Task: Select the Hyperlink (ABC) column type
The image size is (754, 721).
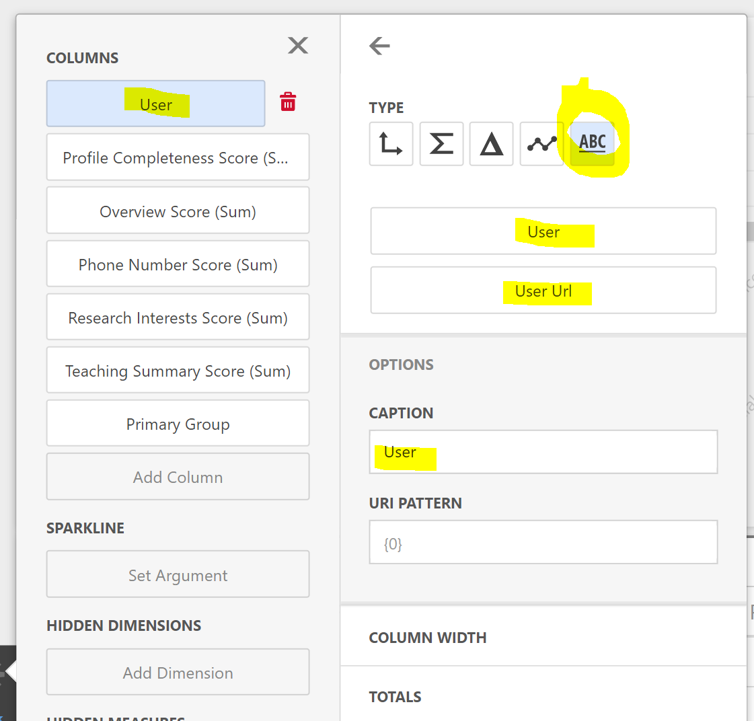Action: 592,144
